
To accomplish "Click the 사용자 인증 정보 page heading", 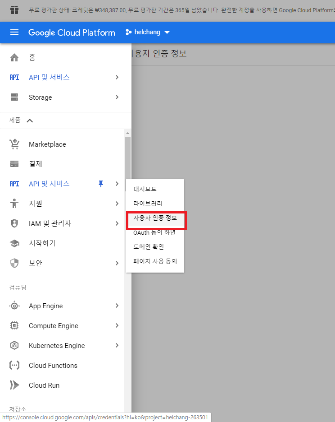I will click(x=158, y=53).
